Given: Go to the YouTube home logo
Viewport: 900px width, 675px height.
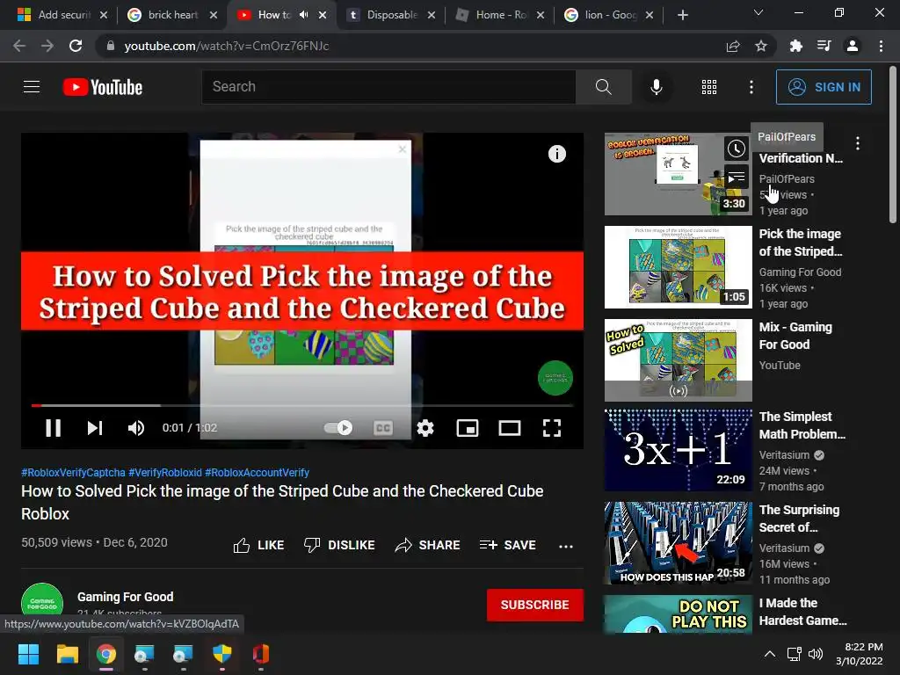Looking at the screenshot, I should (103, 87).
